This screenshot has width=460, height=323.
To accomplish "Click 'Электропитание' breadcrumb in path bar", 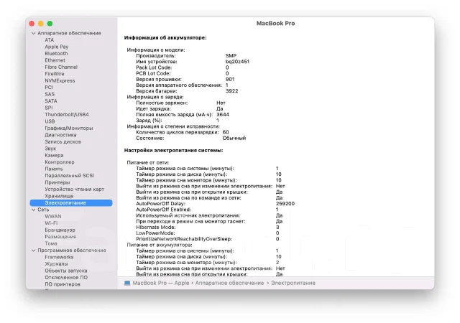I will 293,283.
